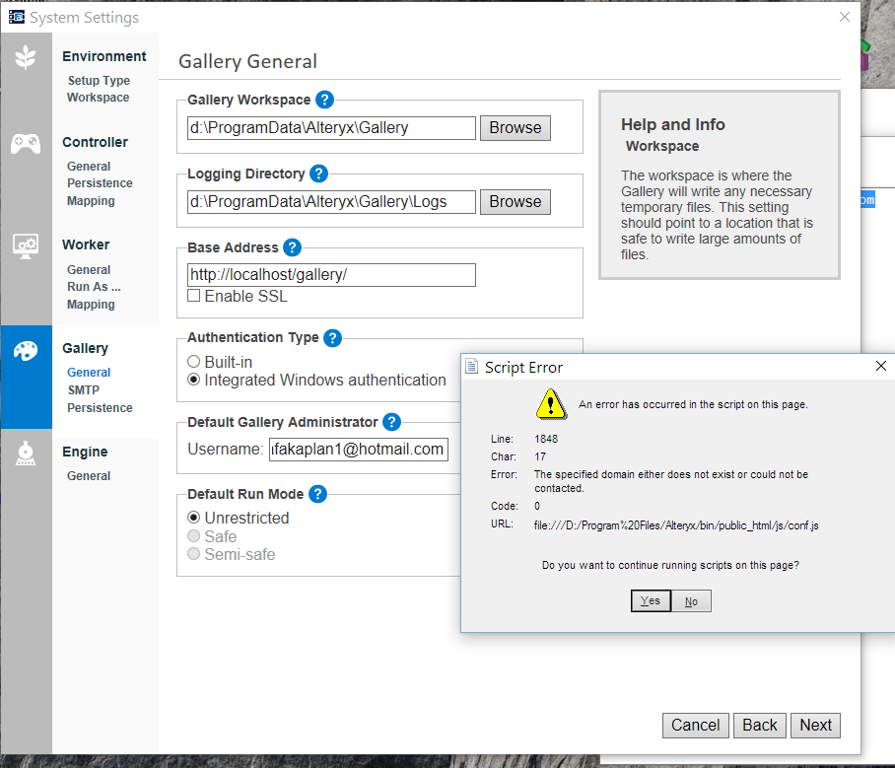Click the Script Error document icon

pyautogui.click(x=471, y=367)
